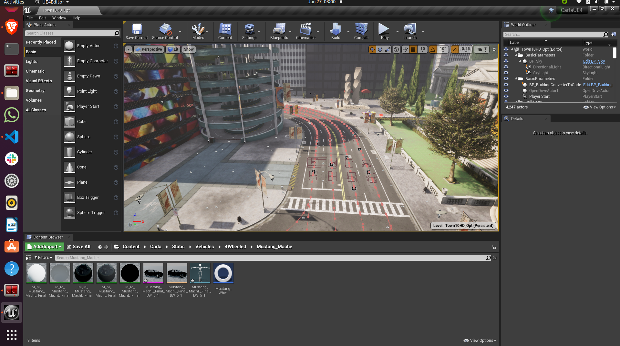Image resolution: width=620 pixels, height=346 pixels.
Task: Maximize or restore the viewport
Action: (494, 49)
